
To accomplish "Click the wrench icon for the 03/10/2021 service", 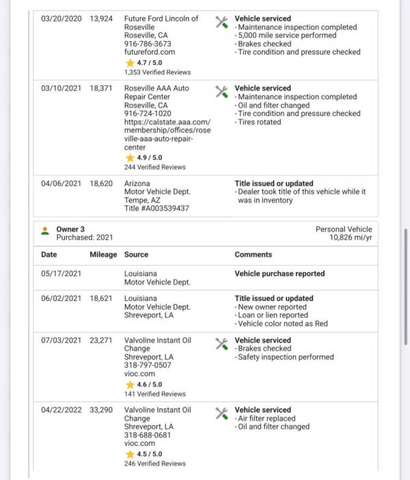I will [221, 92].
